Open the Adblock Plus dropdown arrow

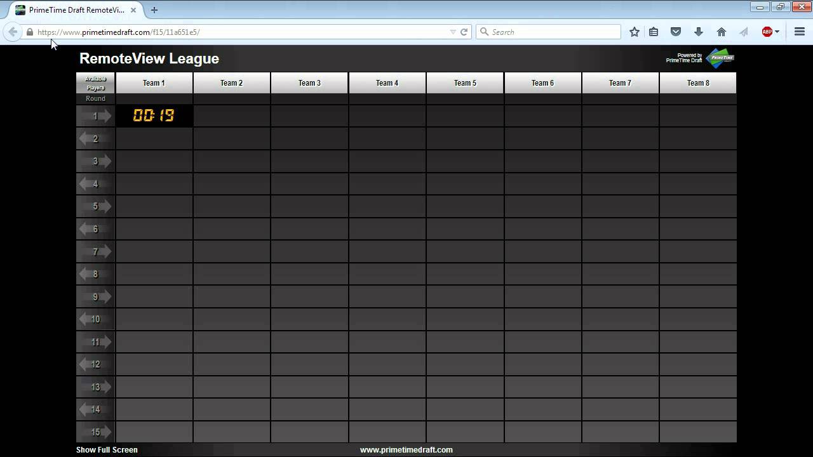point(777,32)
